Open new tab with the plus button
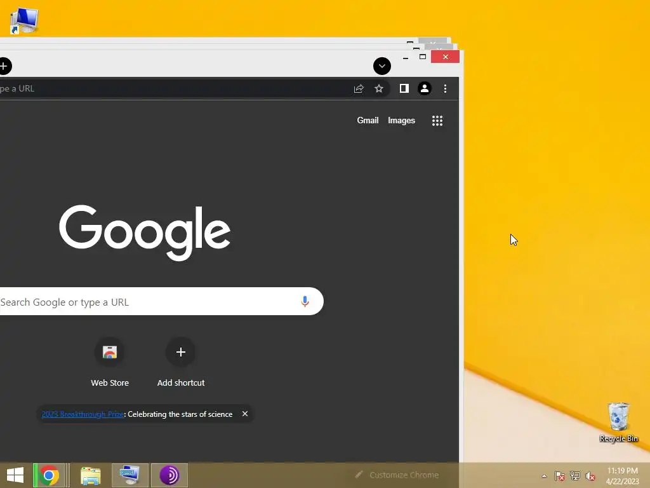650x488 pixels. 4,66
